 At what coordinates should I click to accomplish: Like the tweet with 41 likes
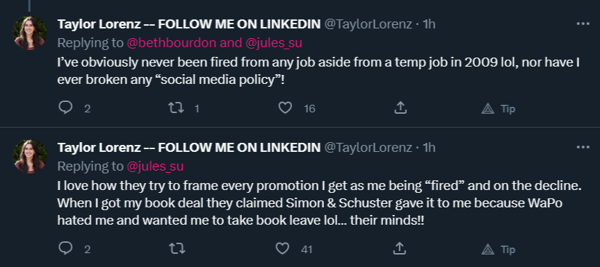click(282, 249)
